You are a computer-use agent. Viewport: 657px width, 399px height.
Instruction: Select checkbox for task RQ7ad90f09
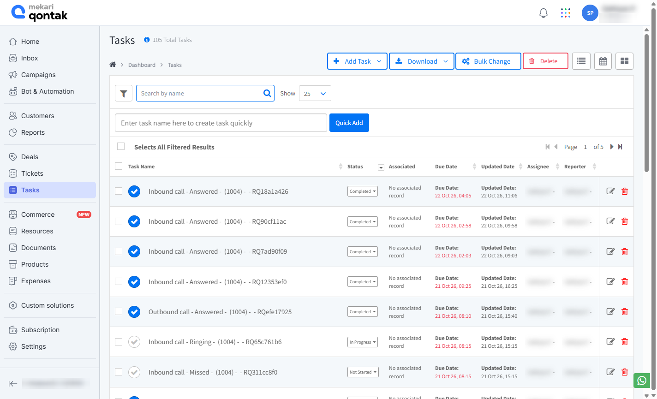[119, 251]
